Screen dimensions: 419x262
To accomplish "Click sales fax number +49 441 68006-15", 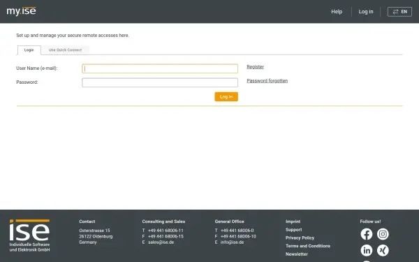I will [166, 236].
